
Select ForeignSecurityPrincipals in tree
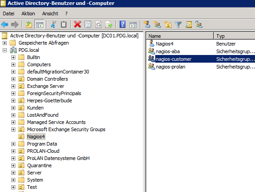pyautogui.click(x=54, y=93)
